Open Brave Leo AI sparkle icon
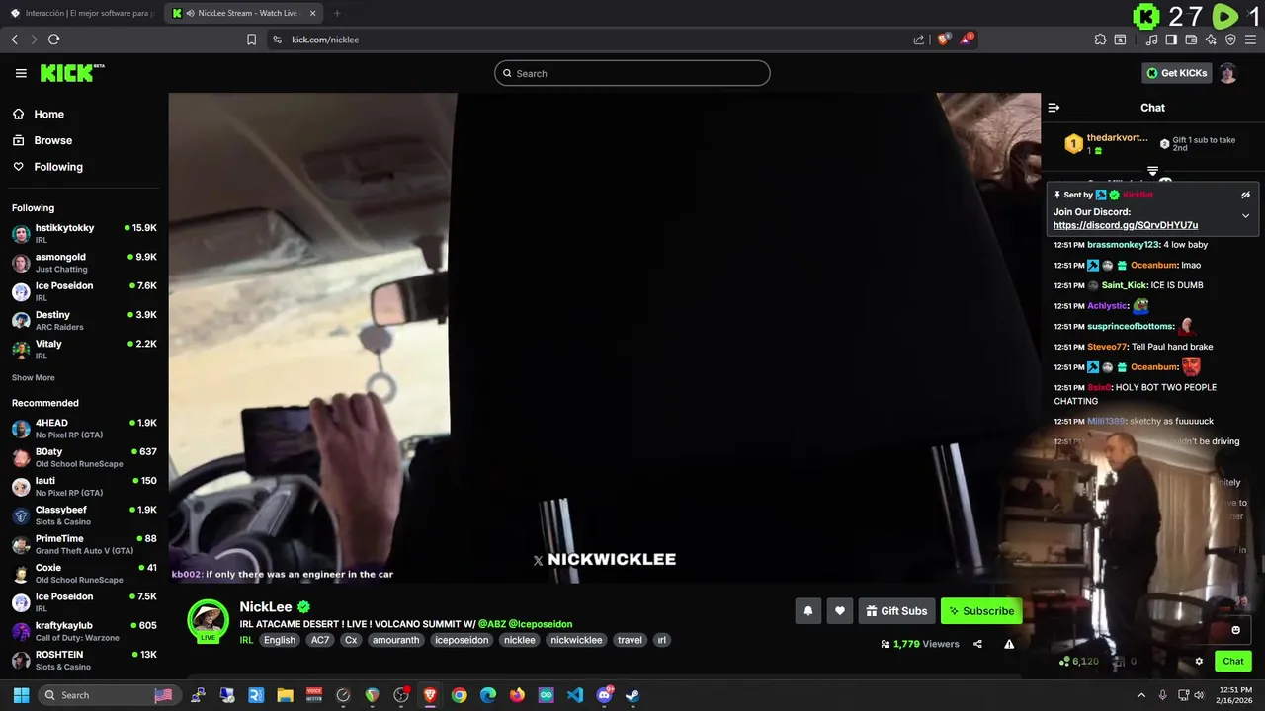Image resolution: width=1265 pixels, height=711 pixels. [x=1211, y=39]
